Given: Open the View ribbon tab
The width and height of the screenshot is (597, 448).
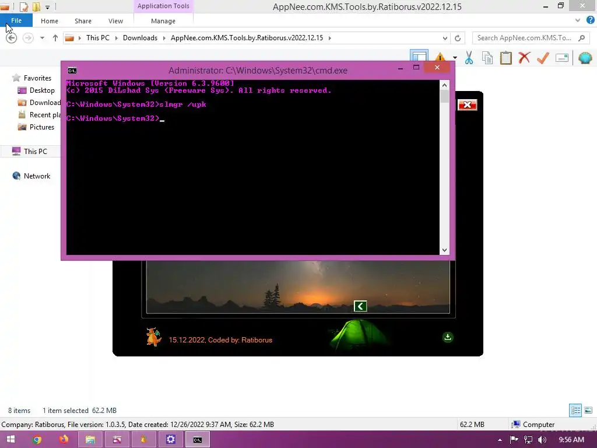Looking at the screenshot, I should [115, 21].
